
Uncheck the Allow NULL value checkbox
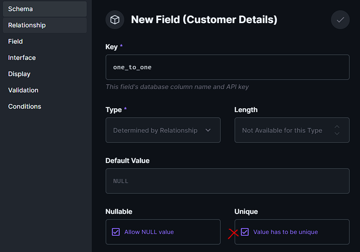(x=116, y=232)
